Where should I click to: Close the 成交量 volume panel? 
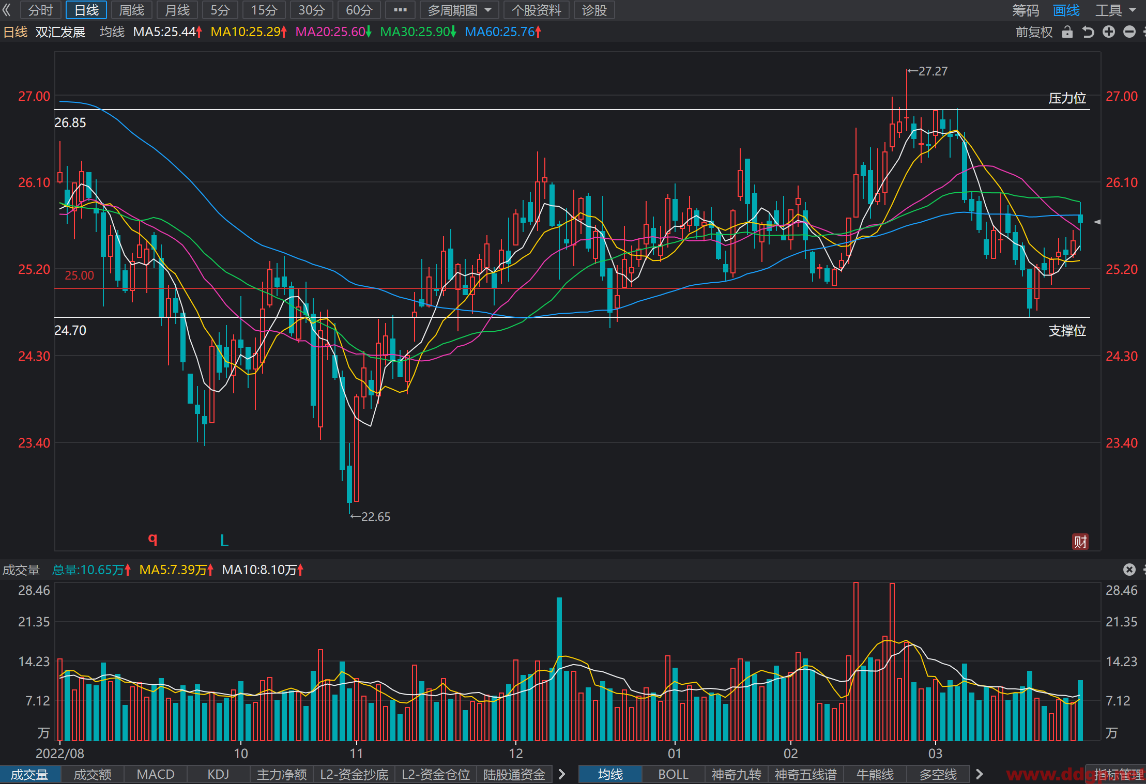(1129, 570)
